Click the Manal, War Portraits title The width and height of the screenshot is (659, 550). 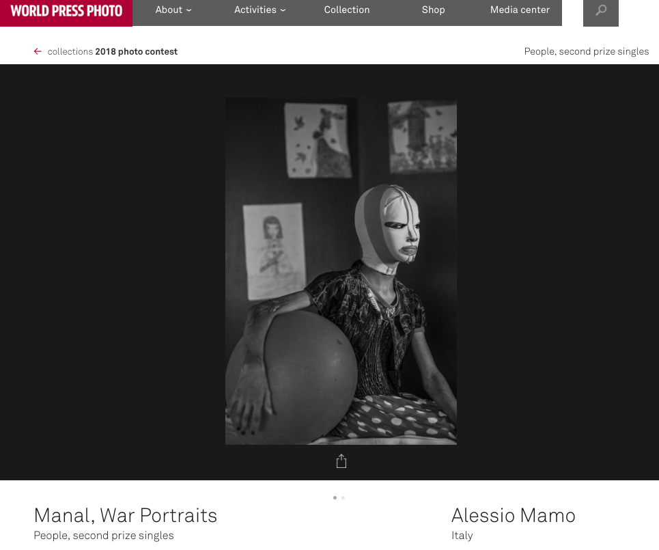[x=125, y=516]
